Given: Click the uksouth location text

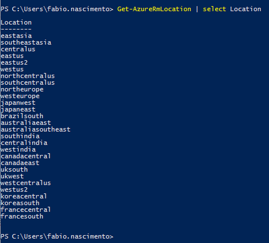Looking at the screenshot, I should point(14,169).
